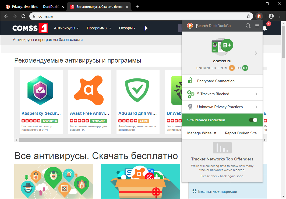Click the AdGuard green shield icon
This screenshot has width=286, height=199.
137,90
